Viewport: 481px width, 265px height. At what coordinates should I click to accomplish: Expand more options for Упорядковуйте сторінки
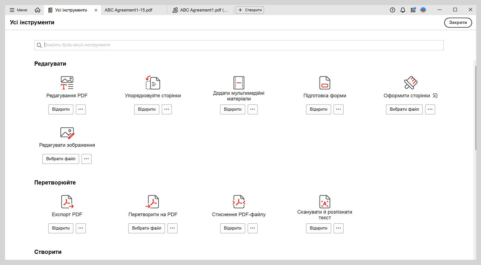tap(167, 109)
